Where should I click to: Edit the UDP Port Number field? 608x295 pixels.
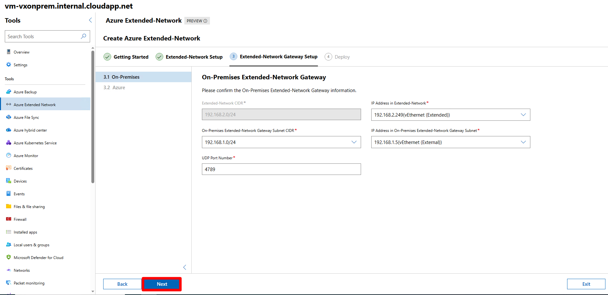281,169
